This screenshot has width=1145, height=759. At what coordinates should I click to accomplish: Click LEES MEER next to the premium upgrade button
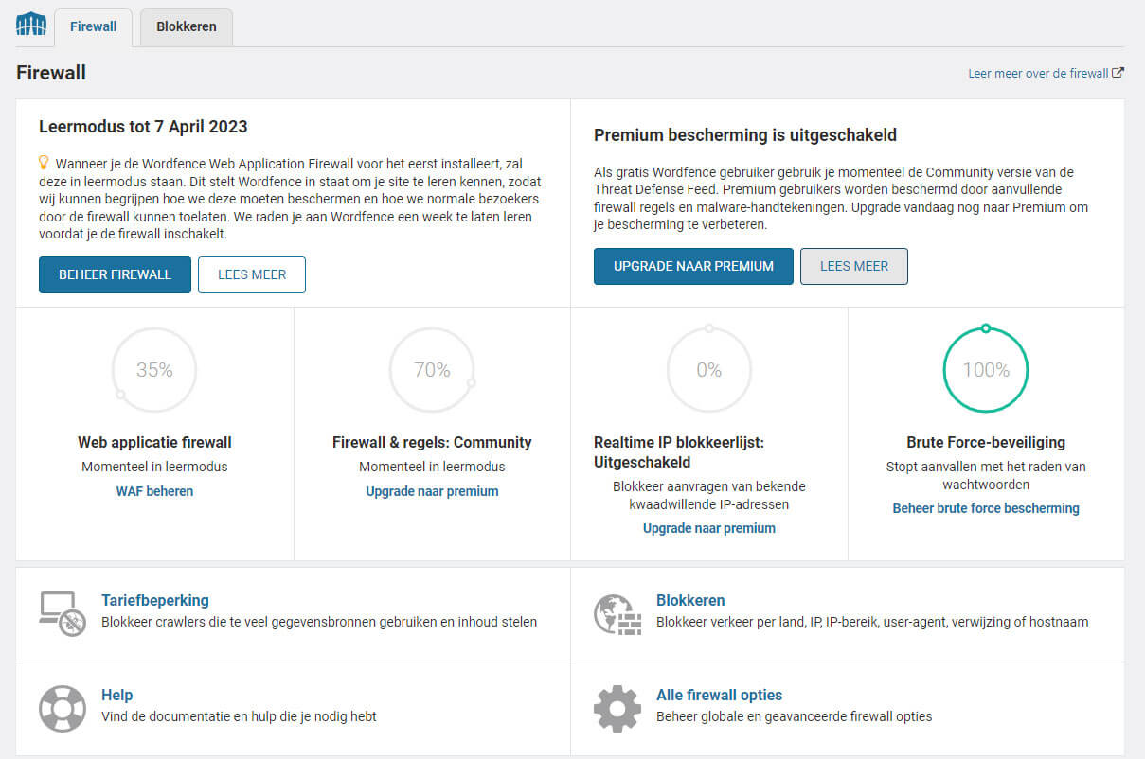[853, 266]
